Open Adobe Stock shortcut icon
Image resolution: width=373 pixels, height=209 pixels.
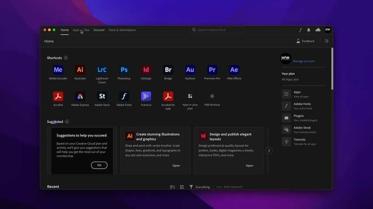102,96
